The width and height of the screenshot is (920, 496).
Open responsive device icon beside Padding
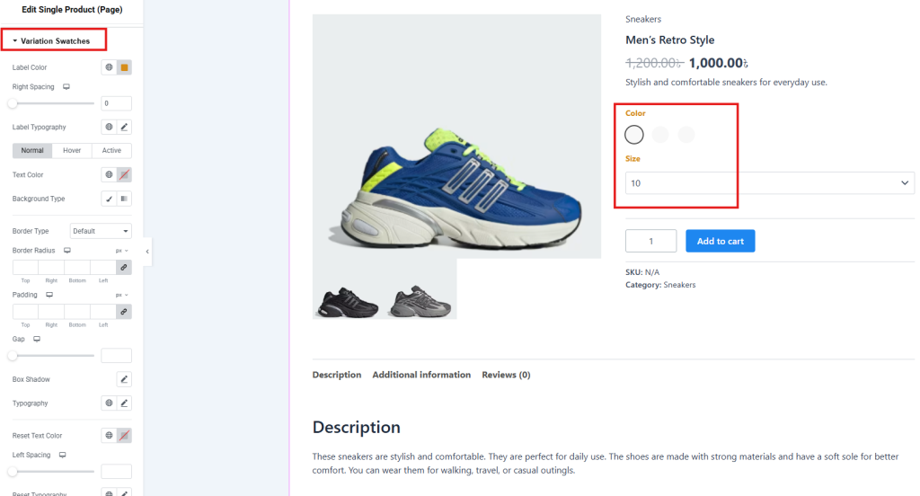49,295
